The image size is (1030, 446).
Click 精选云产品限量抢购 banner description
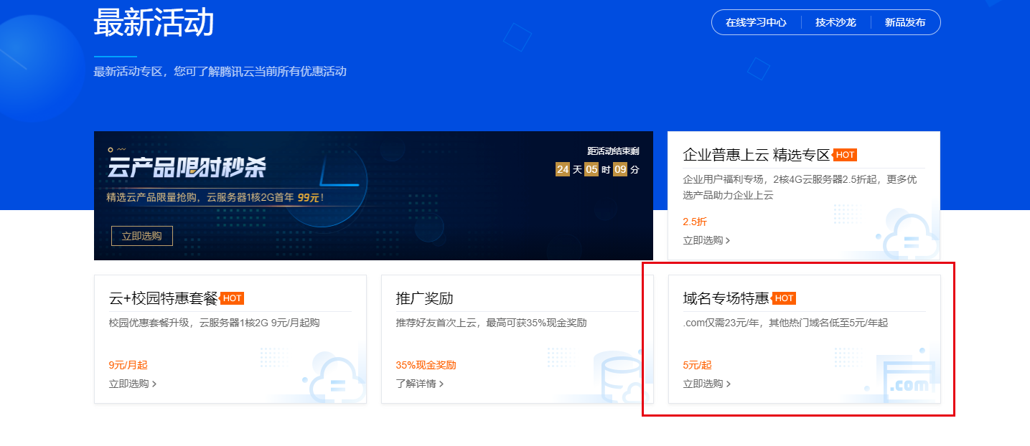point(215,196)
